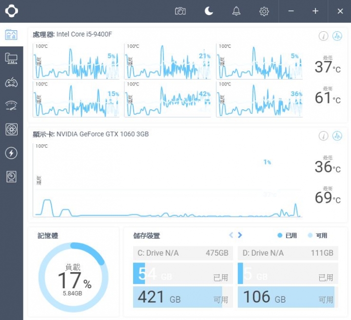Click the GPU minimum 36°C reading
This screenshot has width=351, height=320.
click(328, 167)
